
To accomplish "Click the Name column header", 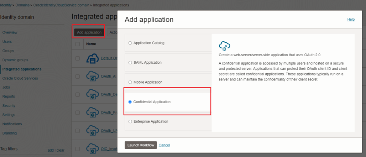I will (x=91, y=44).
